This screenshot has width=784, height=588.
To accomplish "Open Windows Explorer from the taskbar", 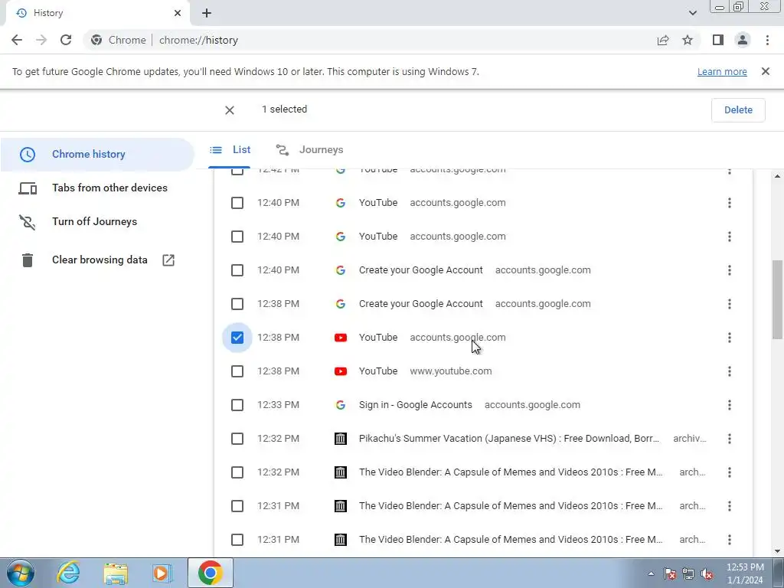I will click(116, 573).
